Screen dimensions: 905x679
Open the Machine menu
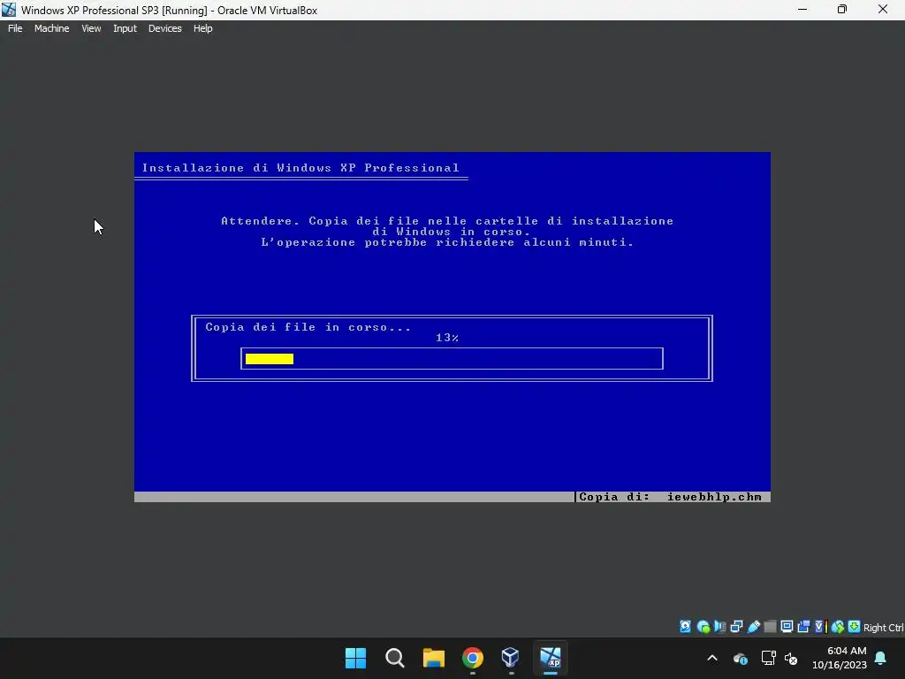(52, 28)
